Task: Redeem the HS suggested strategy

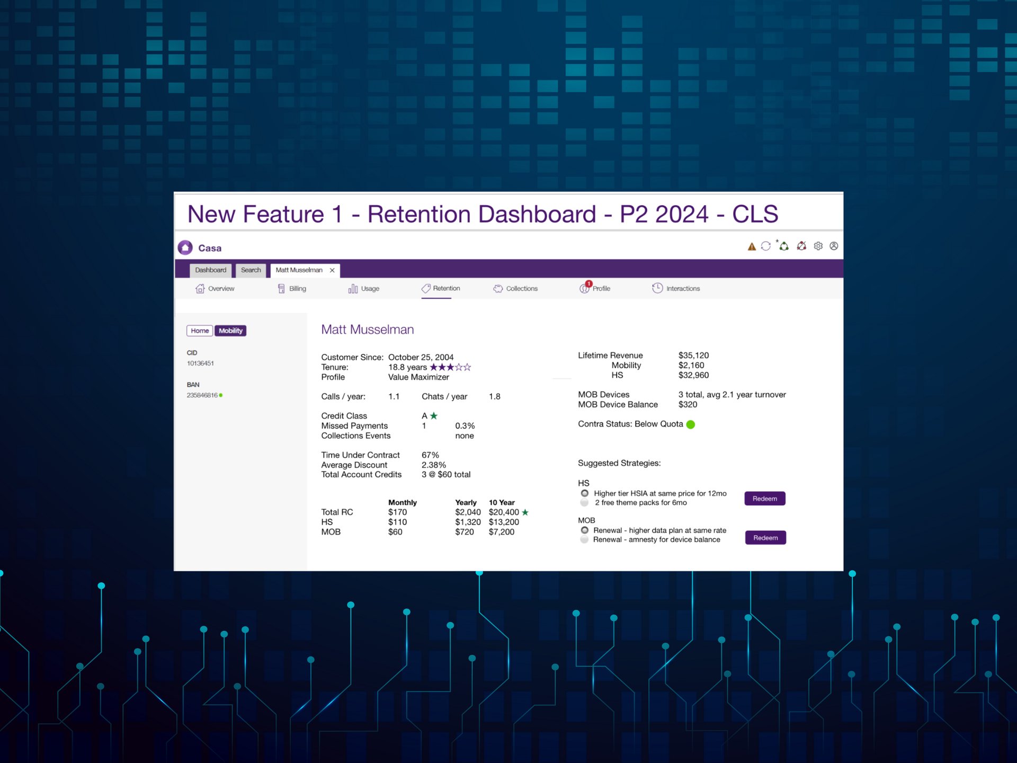Action: click(764, 499)
